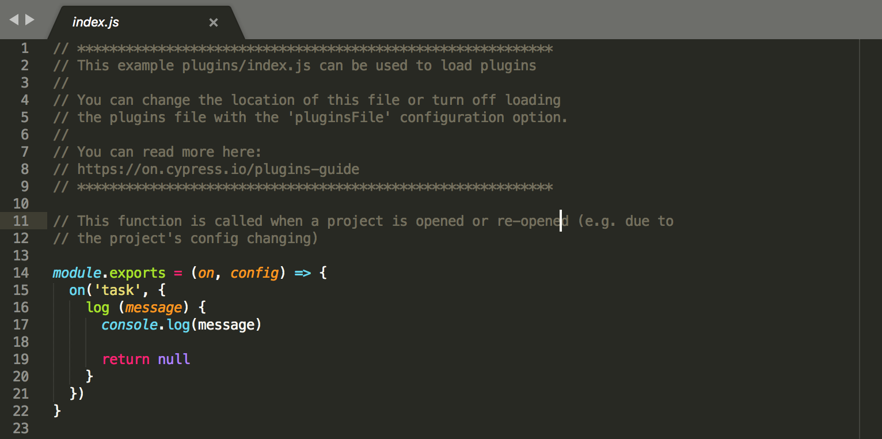Click the 'return' keyword
The height and width of the screenshot is (439, 882).
[x=126, y=359]
